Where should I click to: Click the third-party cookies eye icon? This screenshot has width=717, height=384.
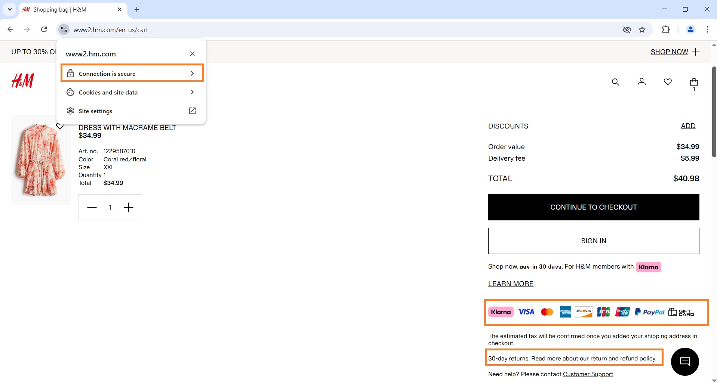(x=627, y=30)
